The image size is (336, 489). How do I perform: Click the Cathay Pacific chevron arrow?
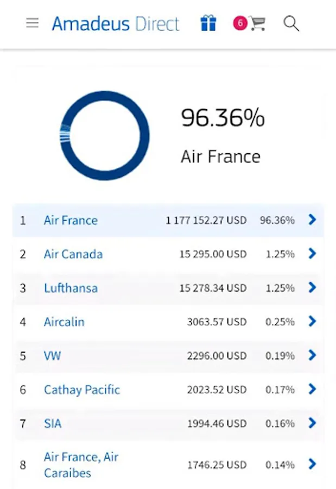pos(312,389)
